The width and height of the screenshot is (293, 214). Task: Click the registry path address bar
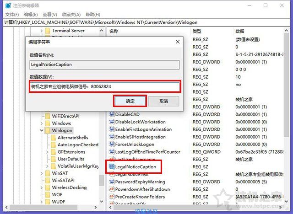[x=146, y=22]
